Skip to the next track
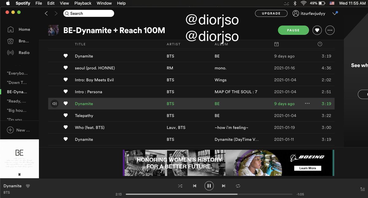This screenshot has height=198, width=368. click(x=224, y=186)
